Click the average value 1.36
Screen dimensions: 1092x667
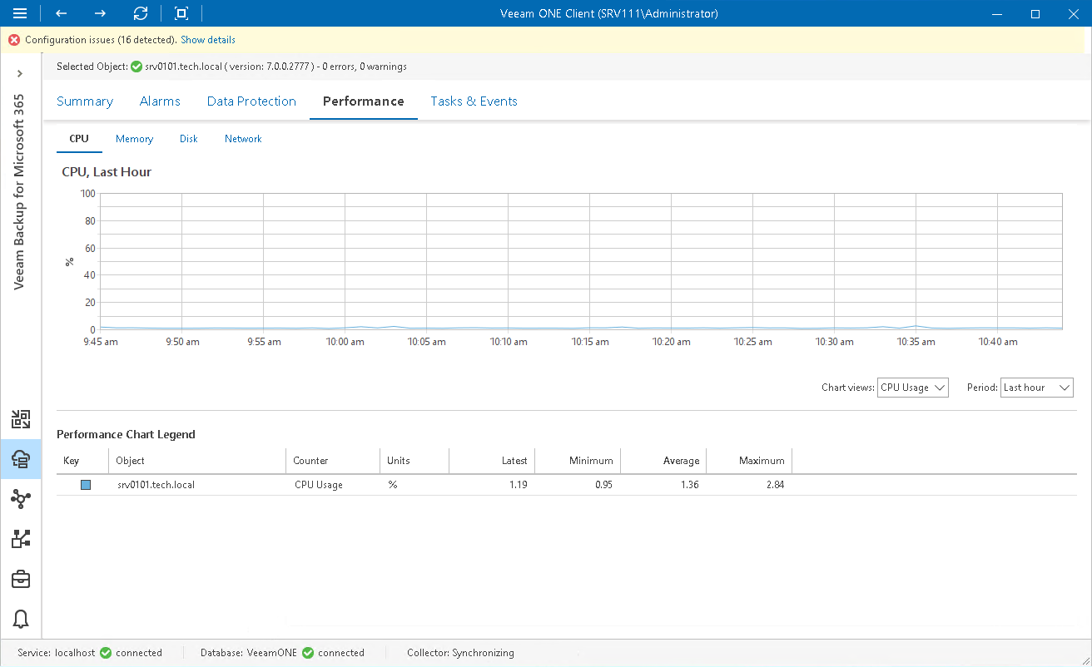pyautogui.click(x=688, y=485)
